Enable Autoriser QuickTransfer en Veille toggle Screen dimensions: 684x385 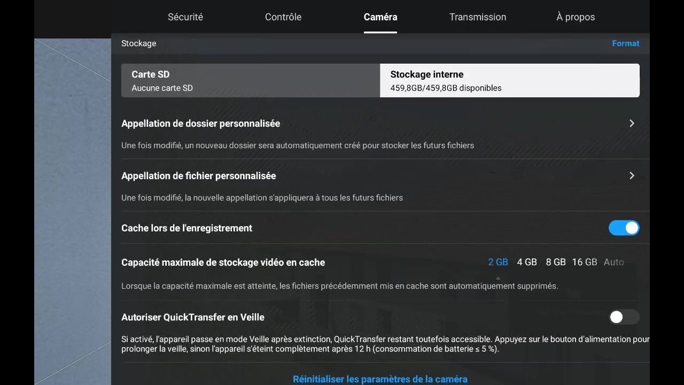click(624, 317)
